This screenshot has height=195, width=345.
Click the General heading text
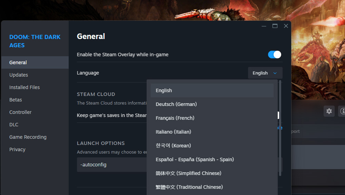click(91, 36)
